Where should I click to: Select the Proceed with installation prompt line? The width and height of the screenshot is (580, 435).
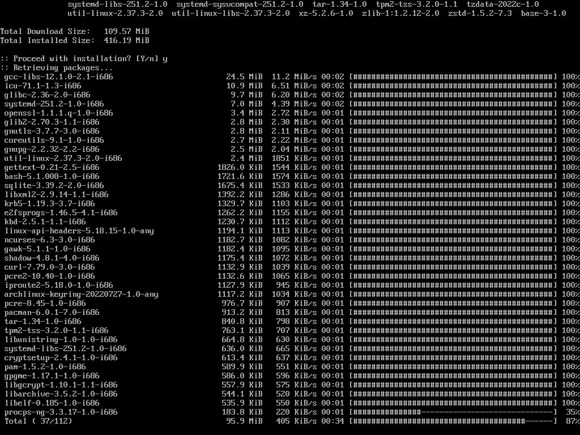[x=84, y=59]
